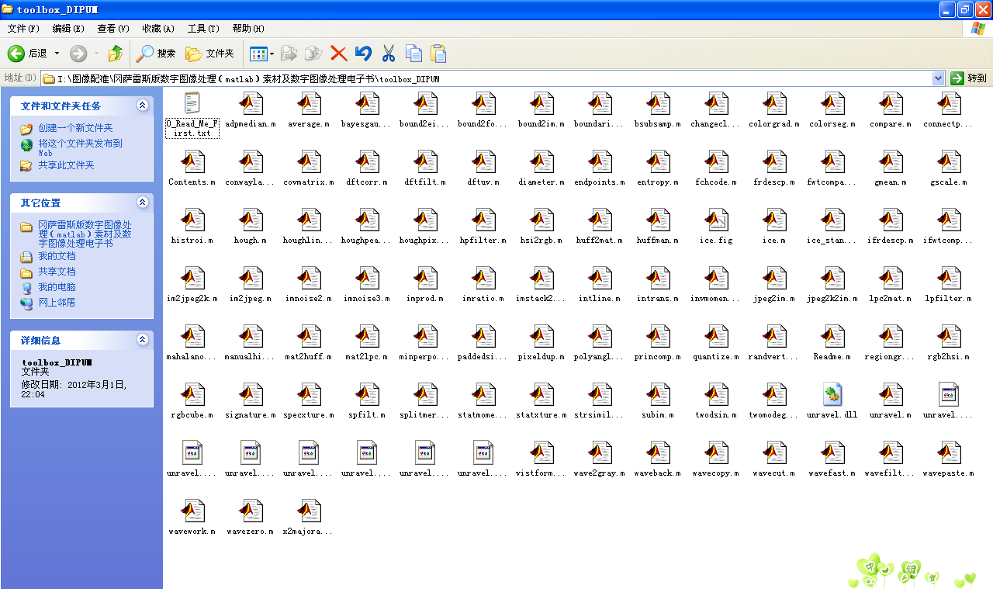Open the 工具(T) menu
Viewport: 993px width, 589px height.
click(203, 29)
